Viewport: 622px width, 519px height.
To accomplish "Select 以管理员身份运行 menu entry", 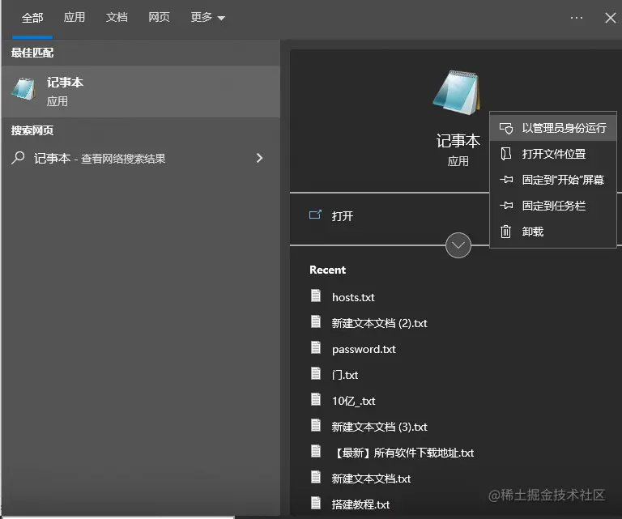I will pyautogui.click(x=553, y=128).
